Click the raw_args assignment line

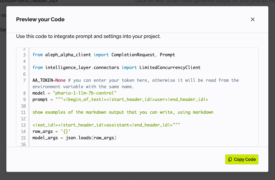coord(52,131)
